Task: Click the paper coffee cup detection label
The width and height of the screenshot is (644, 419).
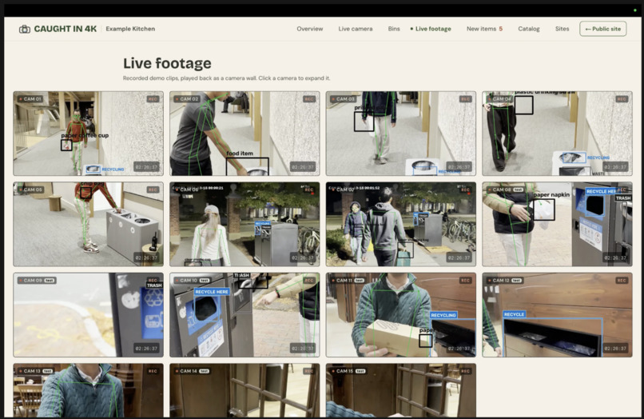Action: [x=85, y=135]
